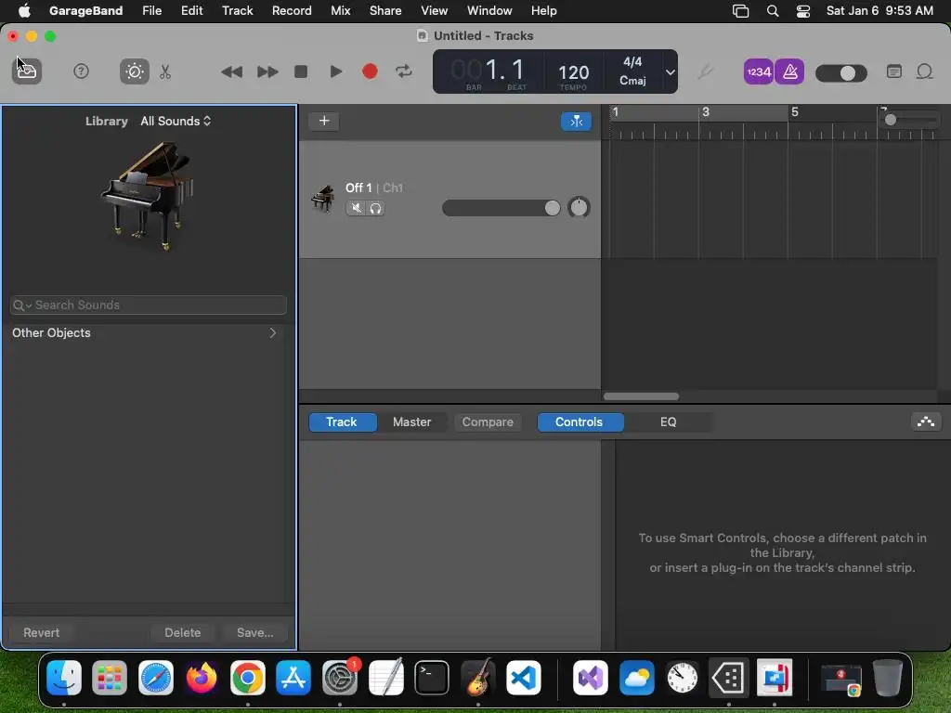Click bar 5 in the timeline ruler
Image resolution: width=951 pixels, height=713 pixels.
tap(795, 112)
